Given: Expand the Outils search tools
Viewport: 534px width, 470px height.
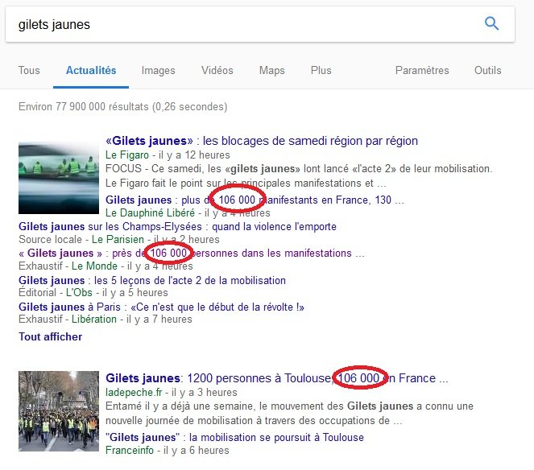Looking at the screenshot, I should [x=487, y=71].
